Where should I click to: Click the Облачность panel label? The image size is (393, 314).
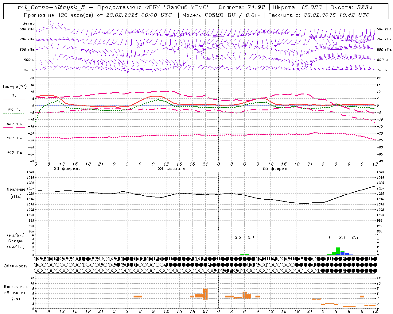(16, 266)
